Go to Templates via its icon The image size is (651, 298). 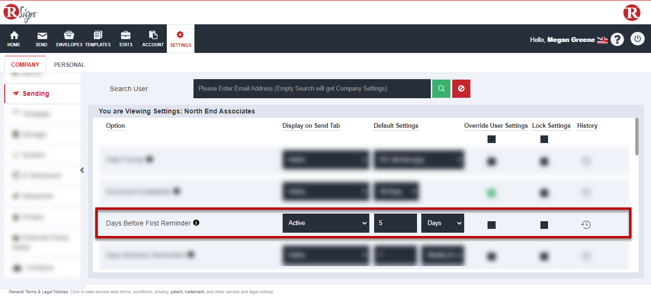click(98, 36)
